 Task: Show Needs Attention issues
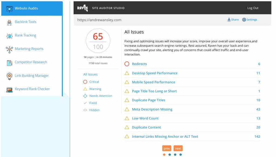pos(101,96)
